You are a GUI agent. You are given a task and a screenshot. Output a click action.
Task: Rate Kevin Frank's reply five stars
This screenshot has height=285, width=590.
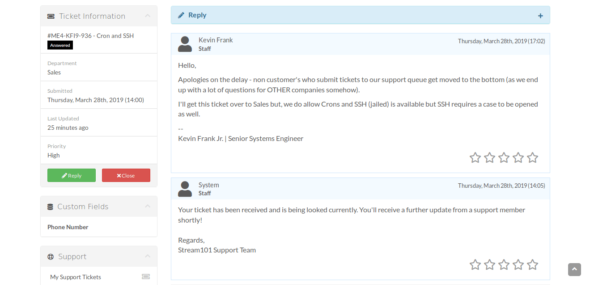click(532, 157)
